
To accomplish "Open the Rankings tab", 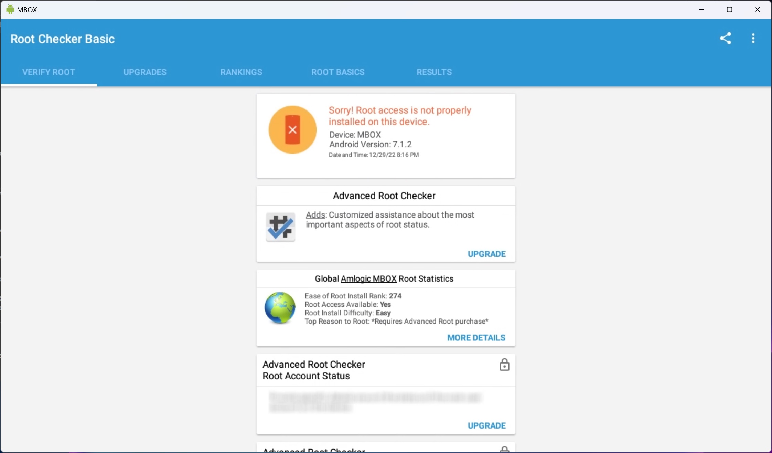I will [241, 72].
